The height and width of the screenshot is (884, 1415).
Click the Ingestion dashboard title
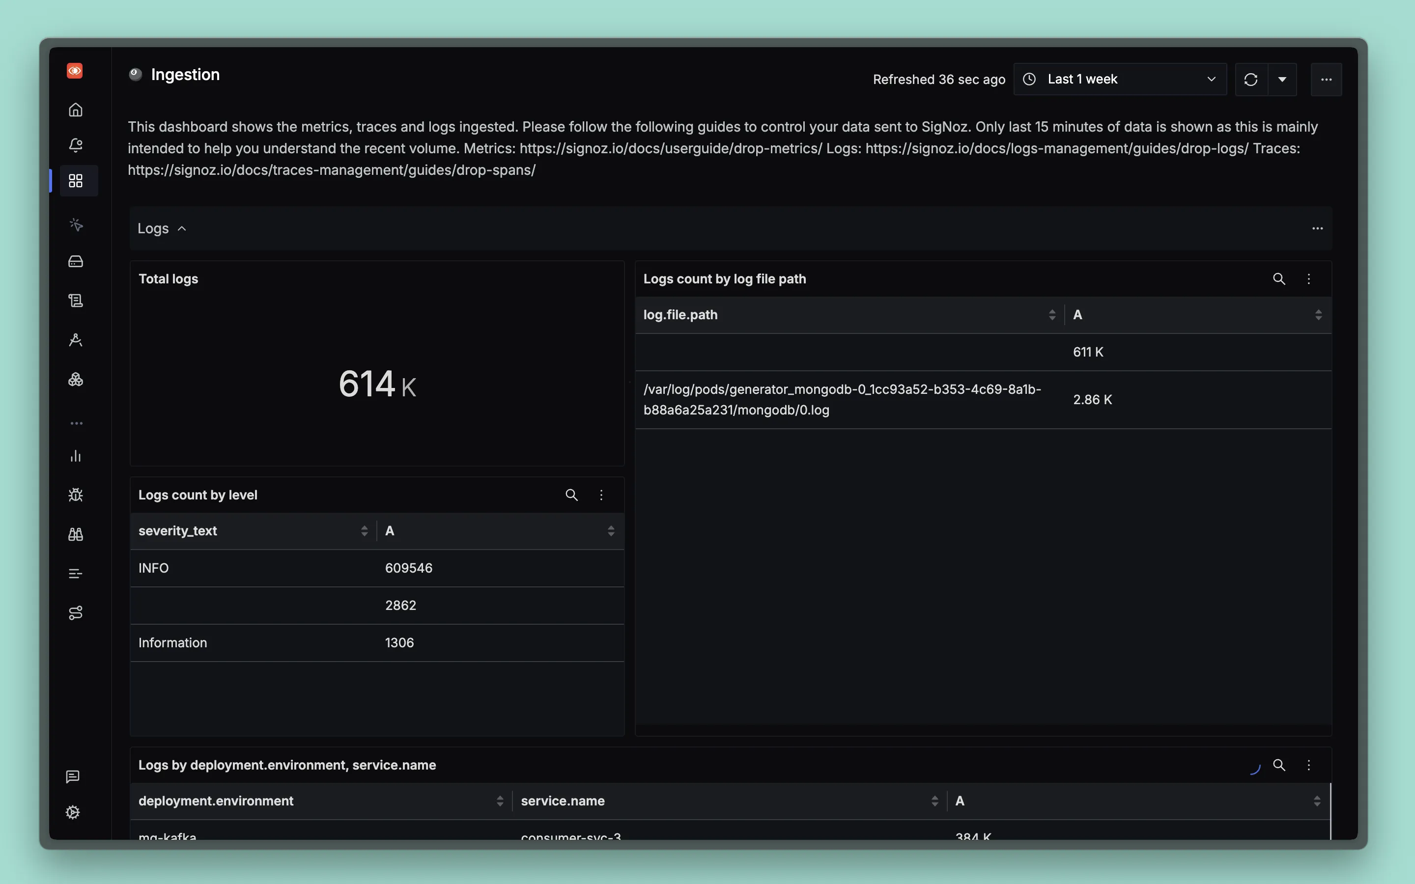[185, 75]
